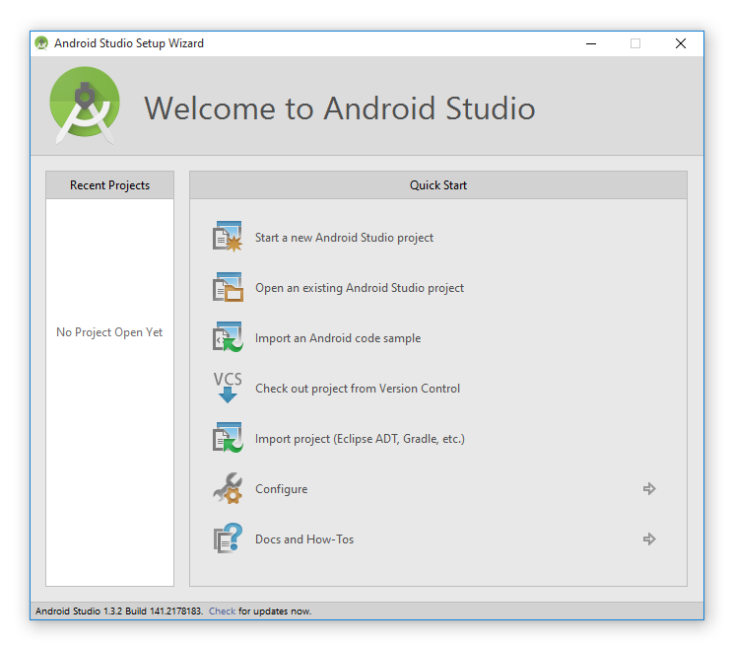Screen dimensions: 733x646
Task: Open the Docs and How-Tos label
Action: (x=304, y=539)
